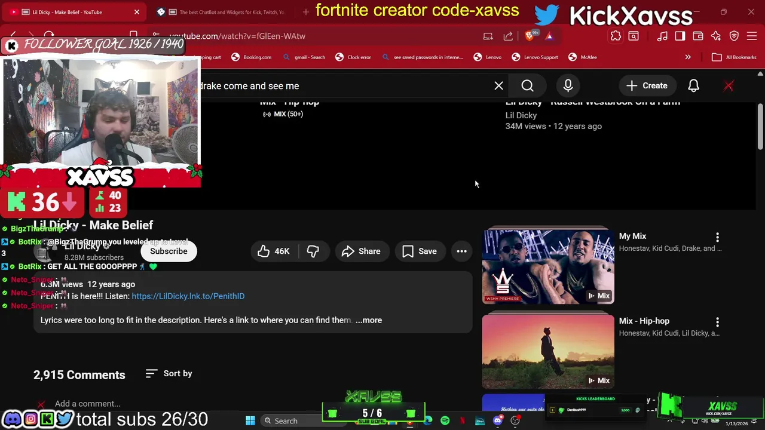The width and height of the screenshot is (765, 430).
Task: Like the video showing 46K likes
Action: 274,251
